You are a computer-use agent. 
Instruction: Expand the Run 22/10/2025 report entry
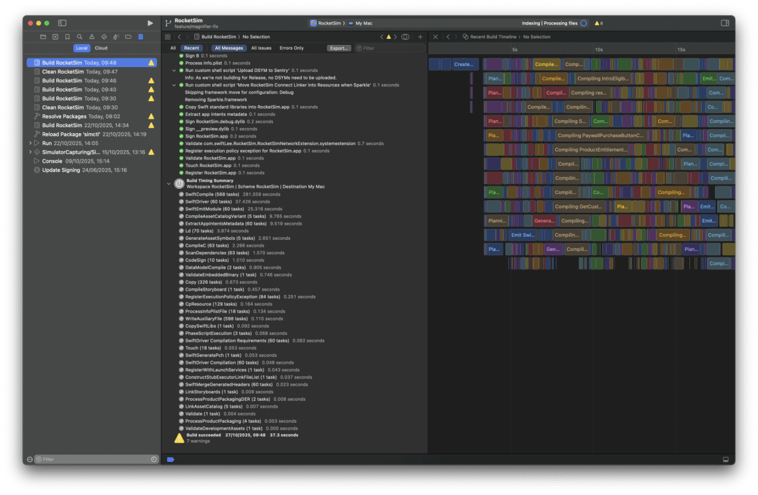pyautogui.click(x=30, y=143)
